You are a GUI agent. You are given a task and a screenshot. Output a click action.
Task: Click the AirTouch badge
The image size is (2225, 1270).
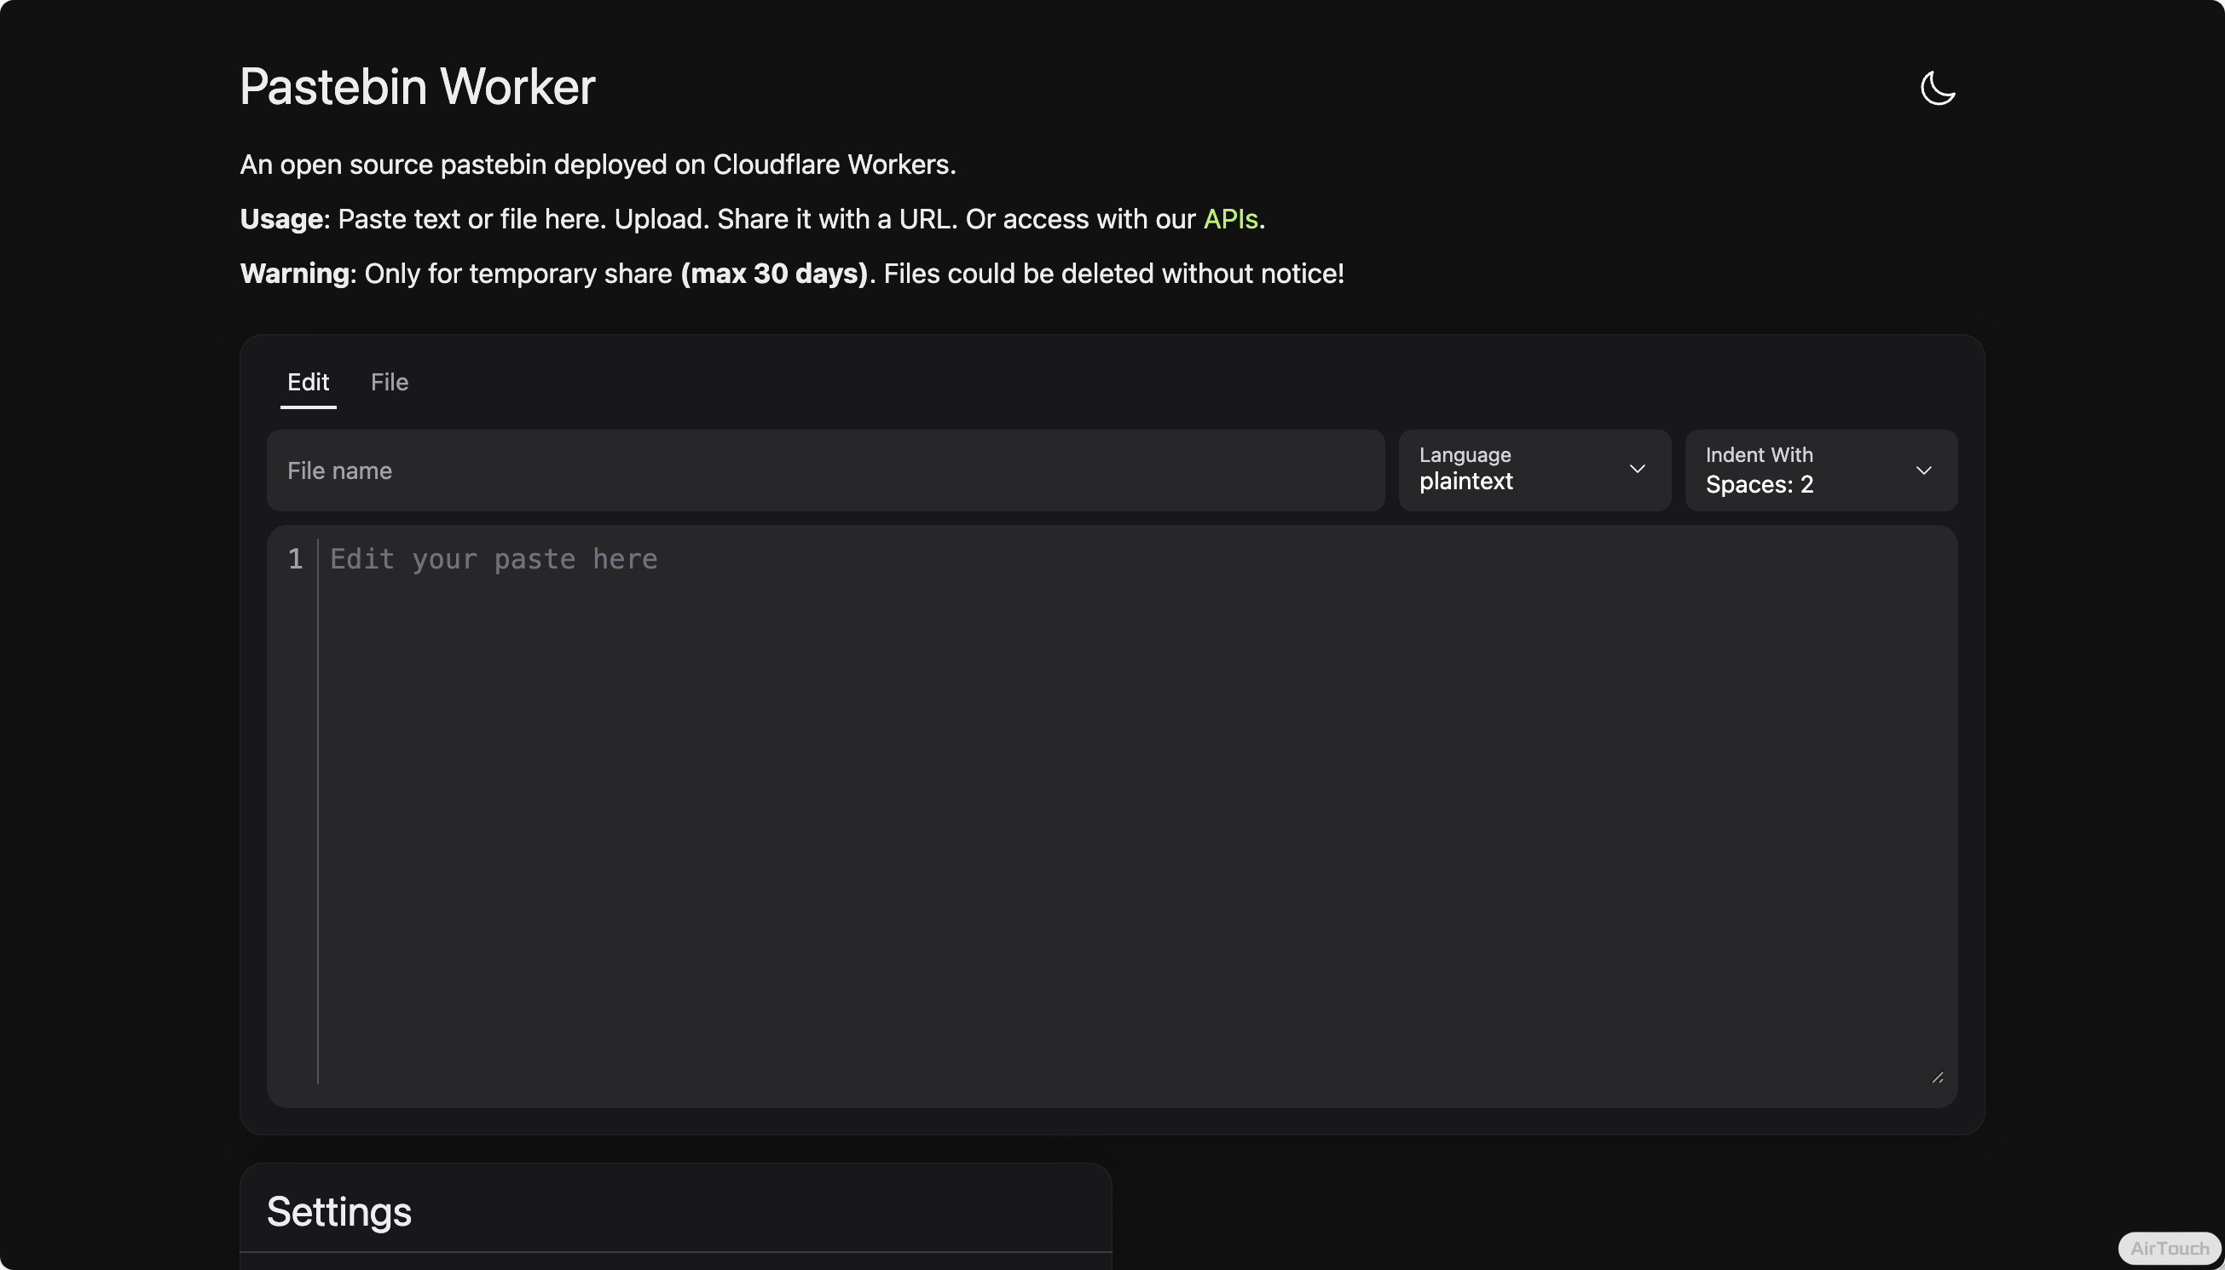click(x=2170, y=1248)
